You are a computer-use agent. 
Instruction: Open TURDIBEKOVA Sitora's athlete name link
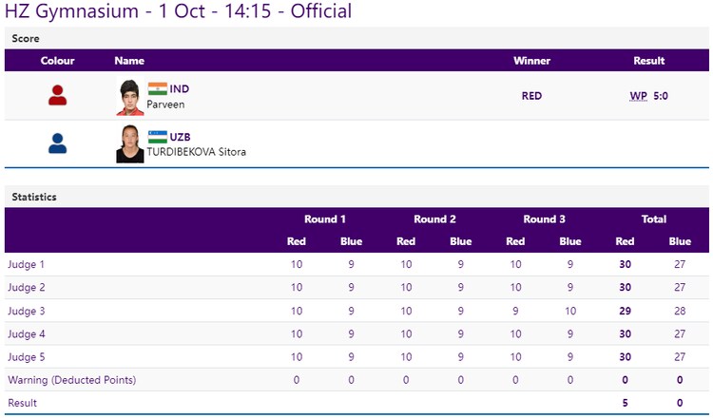196,151
